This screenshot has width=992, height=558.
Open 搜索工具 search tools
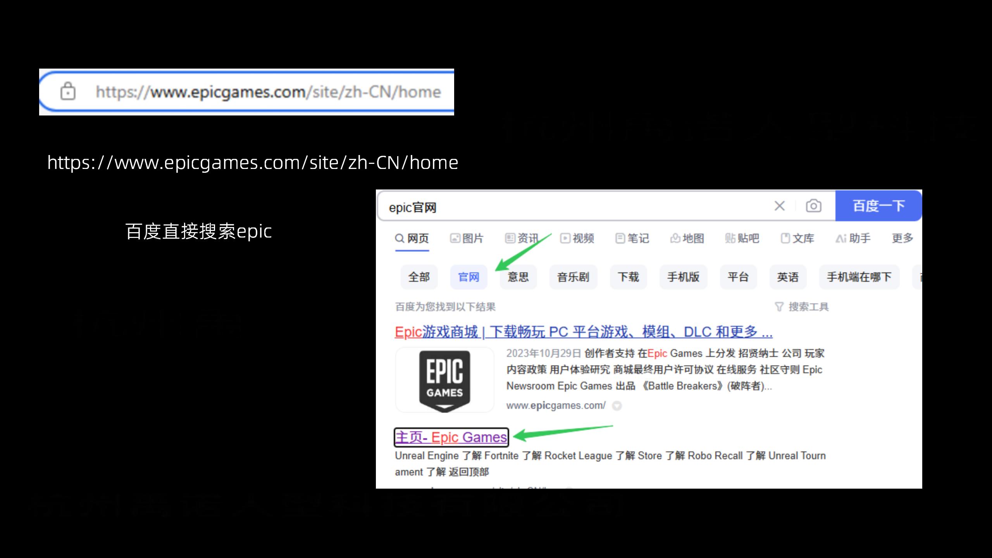(802, 307)
